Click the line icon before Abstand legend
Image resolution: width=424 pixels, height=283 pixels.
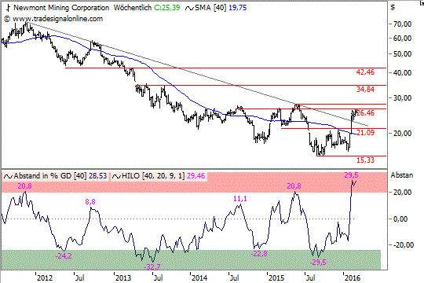(x=9, y=177)
